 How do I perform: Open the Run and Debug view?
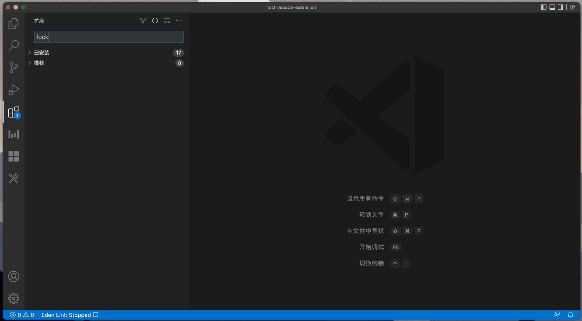tap(14, 90)
